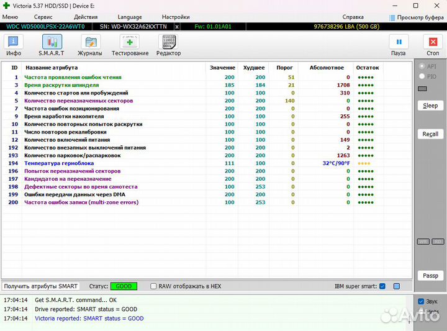The height and width of the screenshot is (331, 447).
Task: Click log line Get S.M.A.R.T. command... OK
Action: pos(76,300)
